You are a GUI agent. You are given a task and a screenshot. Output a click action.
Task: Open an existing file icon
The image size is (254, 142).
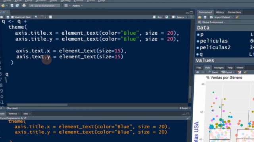point(3,6)
